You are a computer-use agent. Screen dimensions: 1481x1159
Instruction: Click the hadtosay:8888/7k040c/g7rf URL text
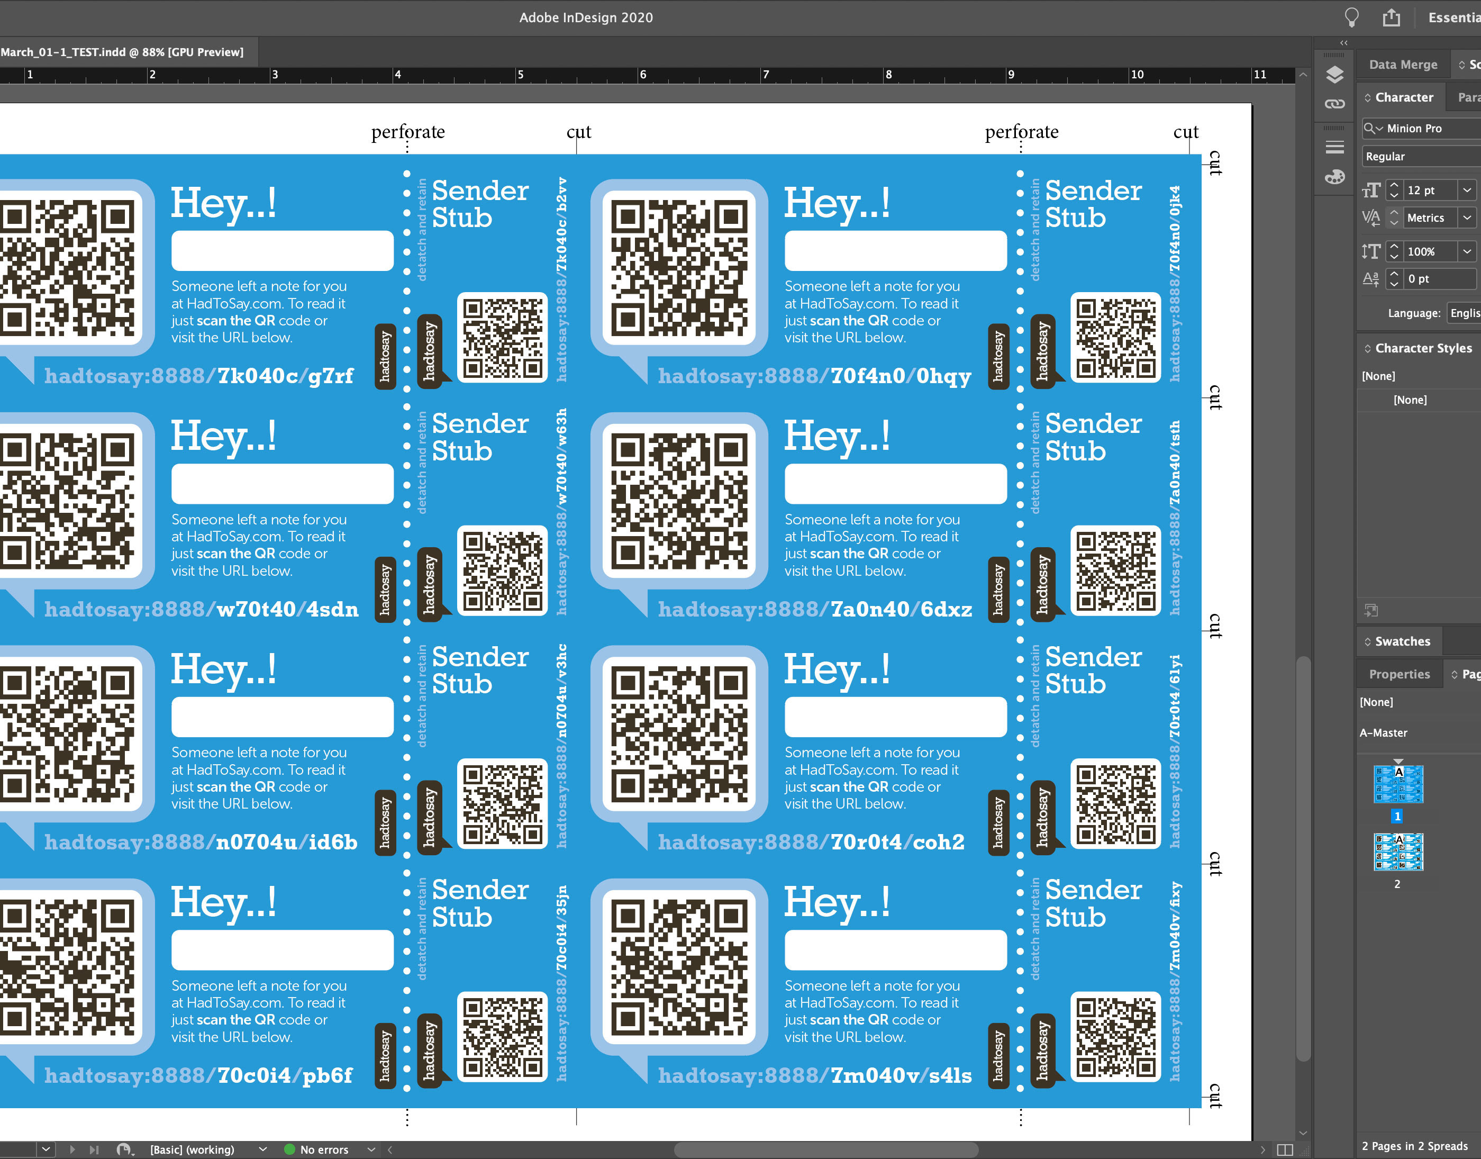pos(199,376)
